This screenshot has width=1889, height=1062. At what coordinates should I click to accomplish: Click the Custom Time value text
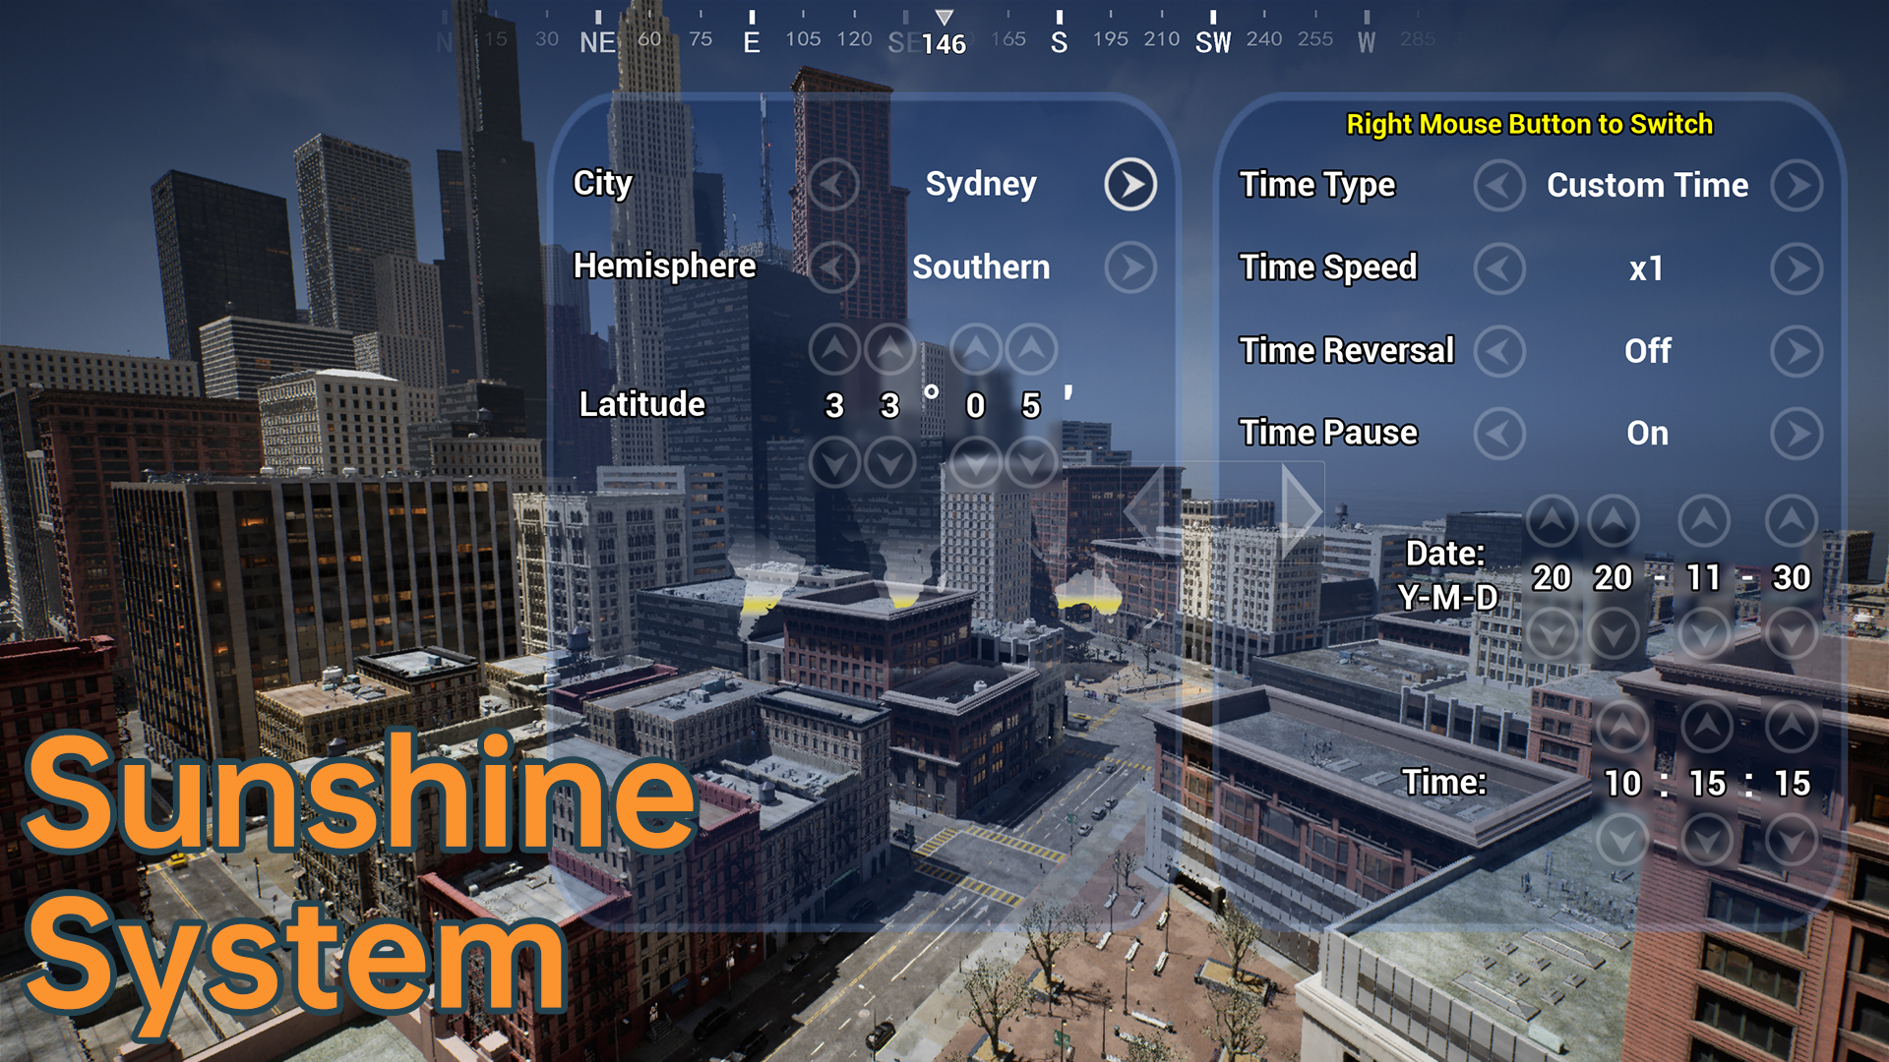[x=1647, y=185]
